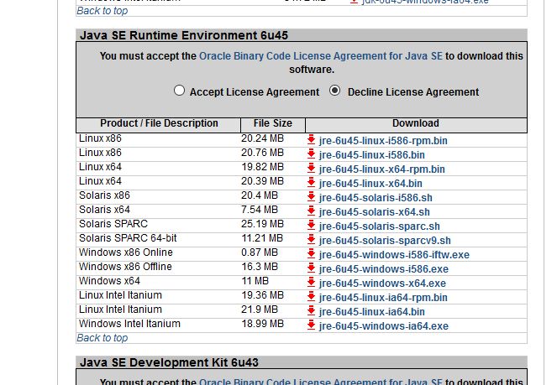Click Back to top below JRE 6u45 table
557x385 pixels.
(x=102, y=338)
